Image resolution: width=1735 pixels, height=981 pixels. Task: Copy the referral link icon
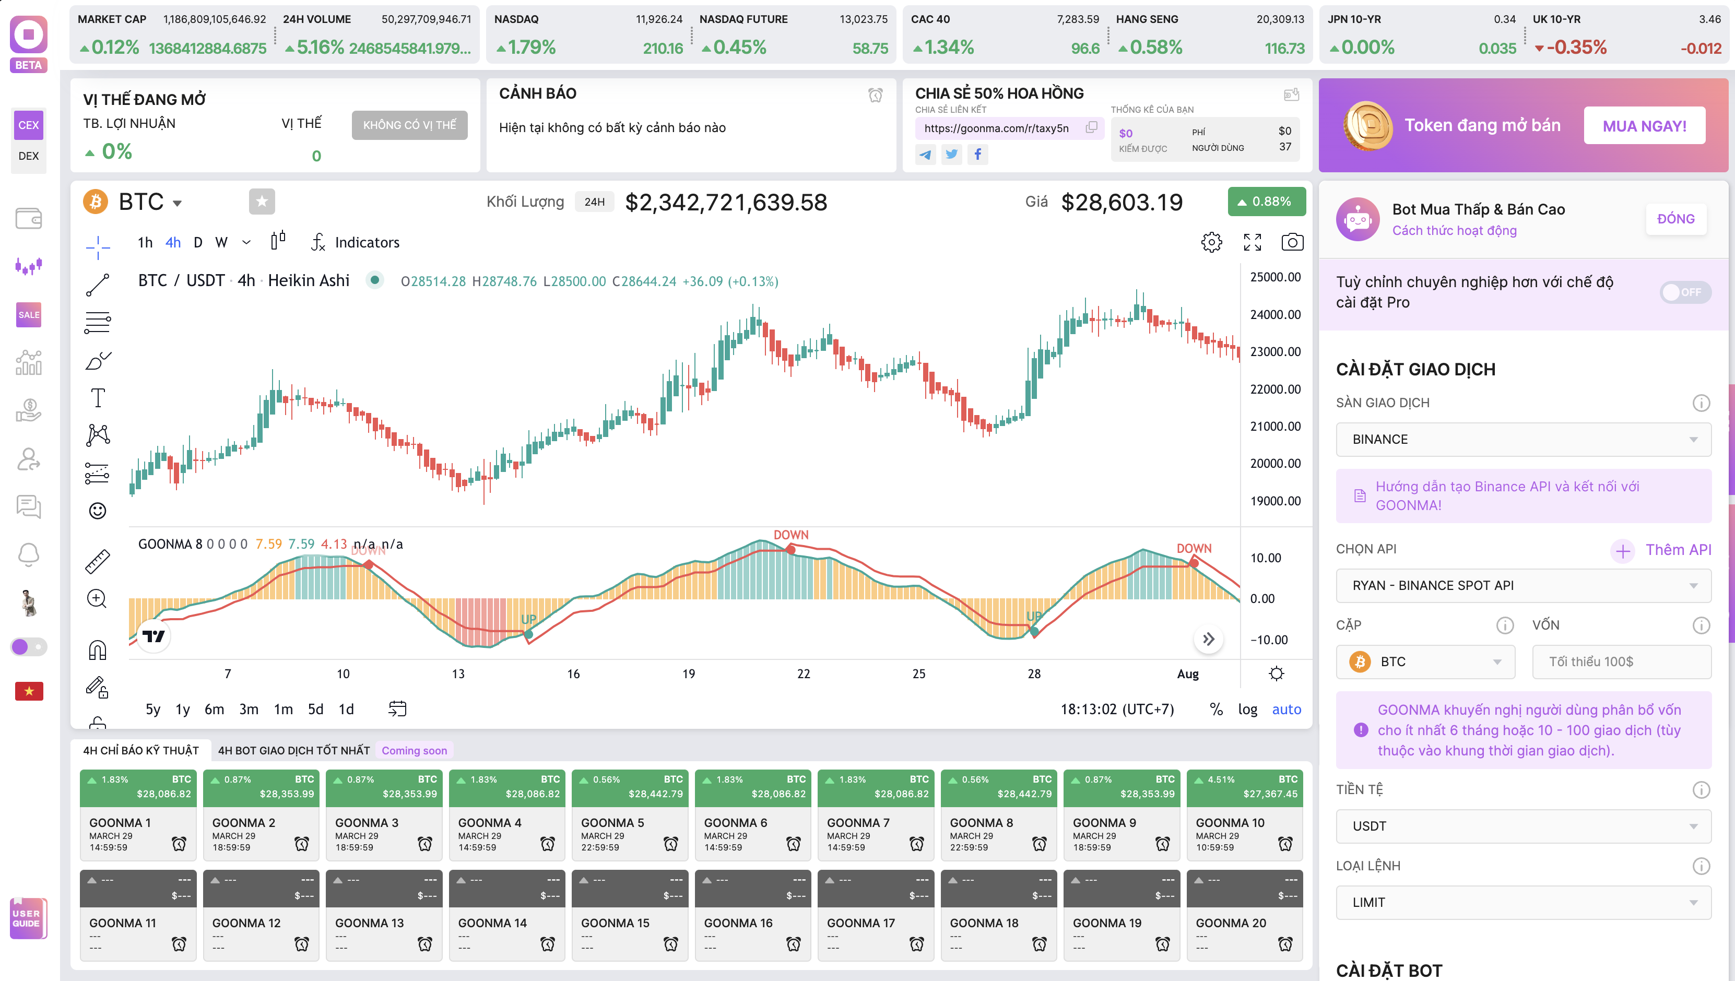[x=1091, y=128]
